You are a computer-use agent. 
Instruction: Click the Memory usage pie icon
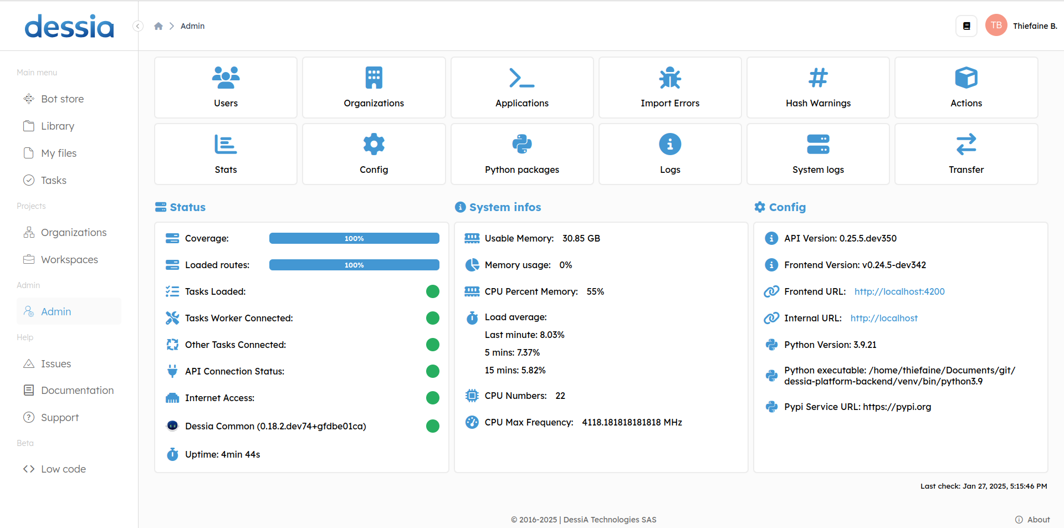tap(472, 265)
